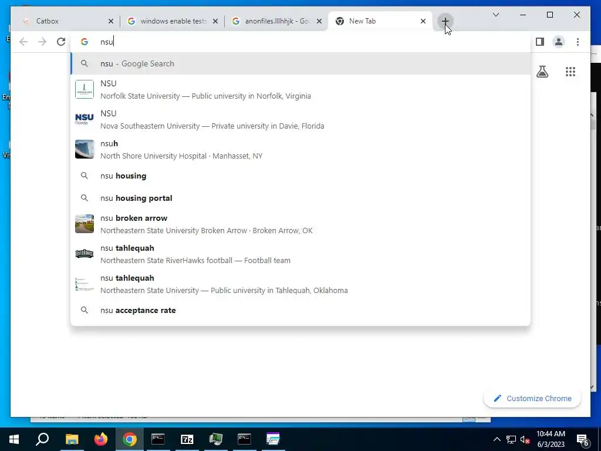The width and height of the screenshot is (601, 451).
Task: Open a new tab with plus button
Action: (445, 21)
